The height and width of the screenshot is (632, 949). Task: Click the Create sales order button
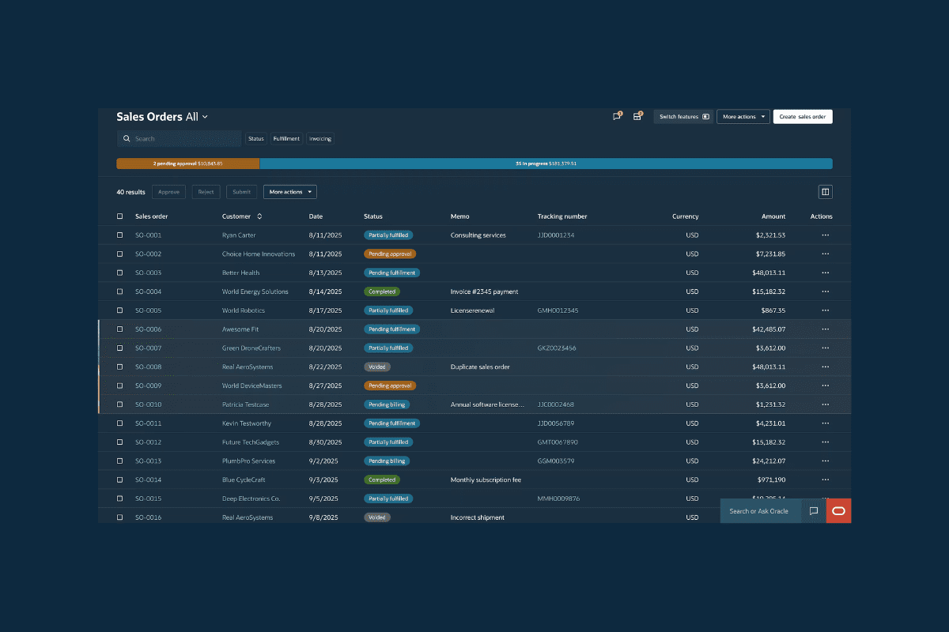(x=802, y=117)
